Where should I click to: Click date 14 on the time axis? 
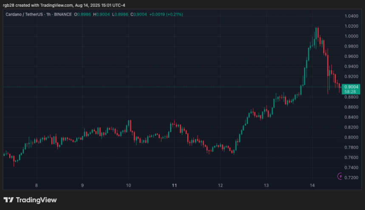point(312,185)
